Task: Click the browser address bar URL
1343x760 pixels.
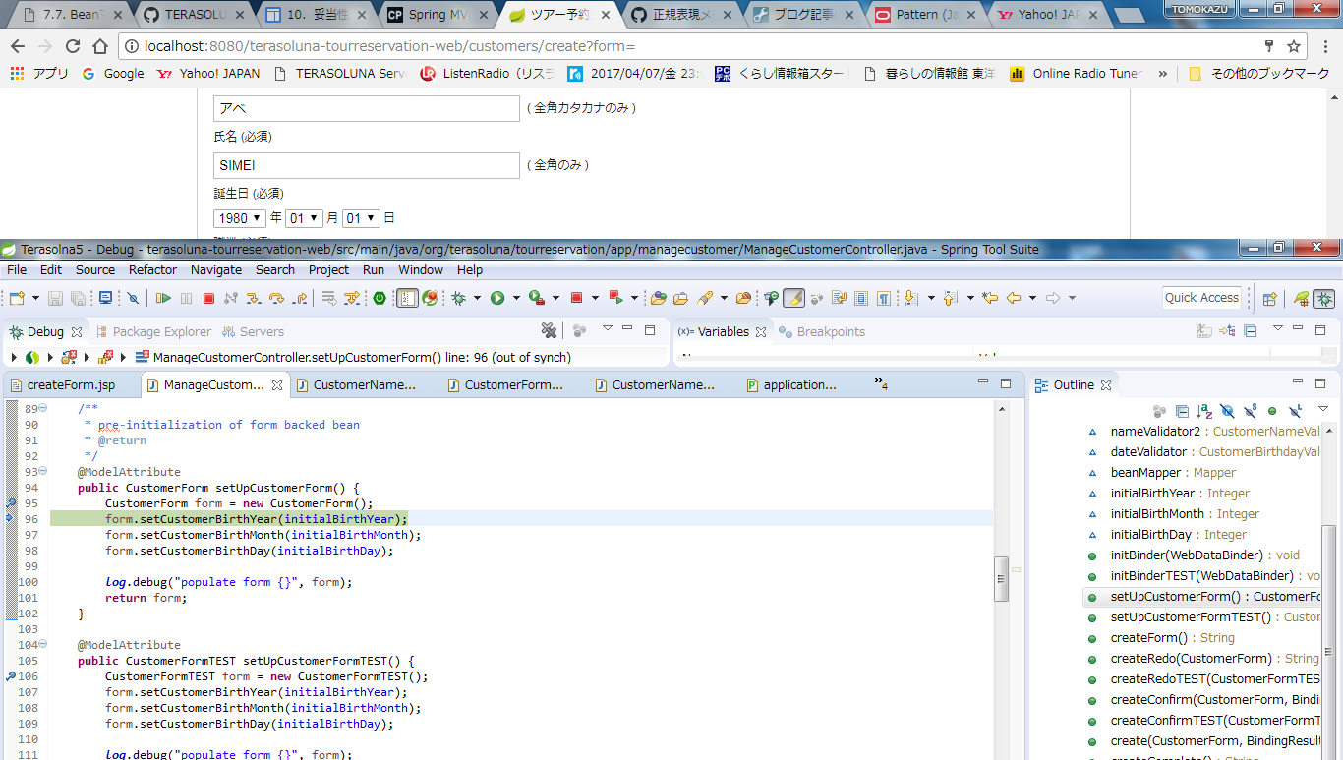Action: coord(389,46)
